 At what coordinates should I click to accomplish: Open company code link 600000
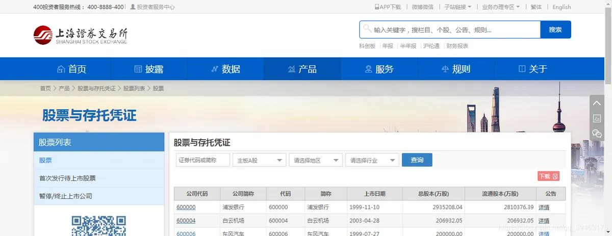pos(186,207)
